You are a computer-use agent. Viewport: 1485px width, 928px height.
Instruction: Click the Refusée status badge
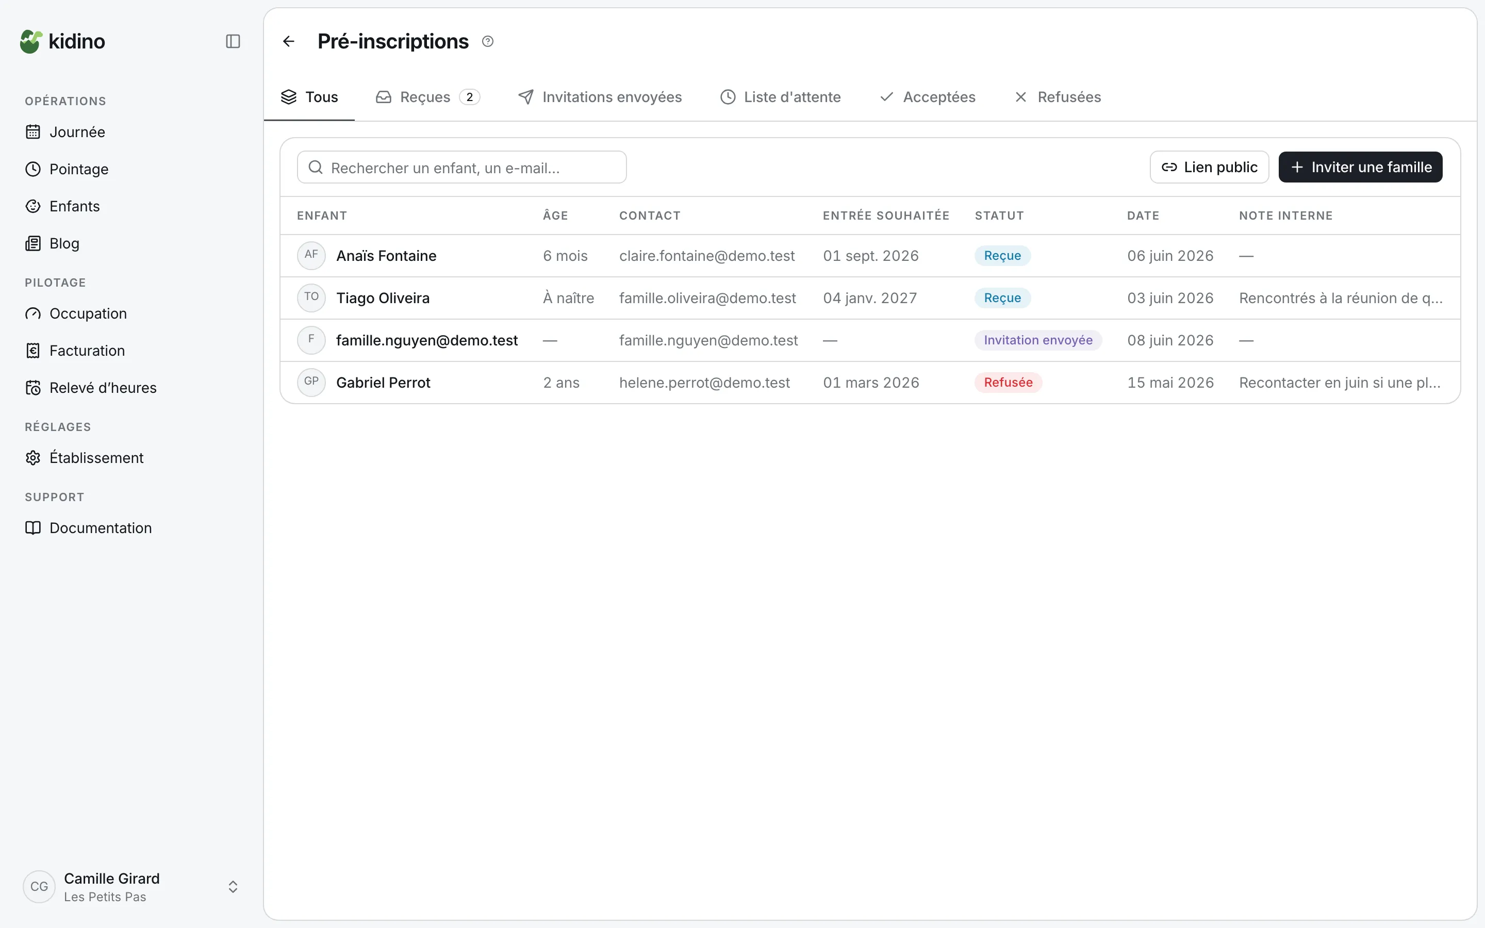click(1008, 383)
